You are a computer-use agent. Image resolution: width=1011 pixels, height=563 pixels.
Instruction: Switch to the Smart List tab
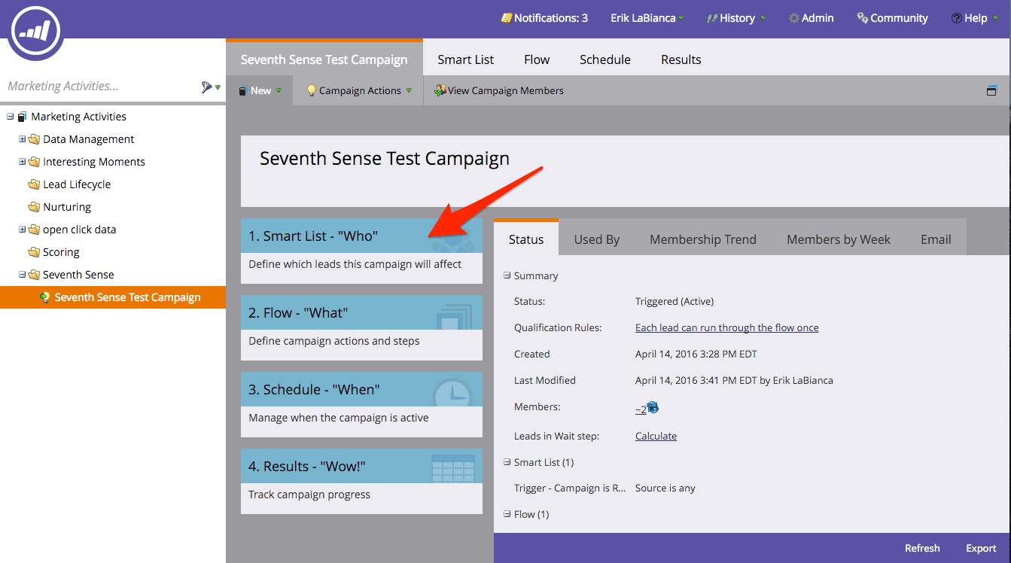[466, 59]
